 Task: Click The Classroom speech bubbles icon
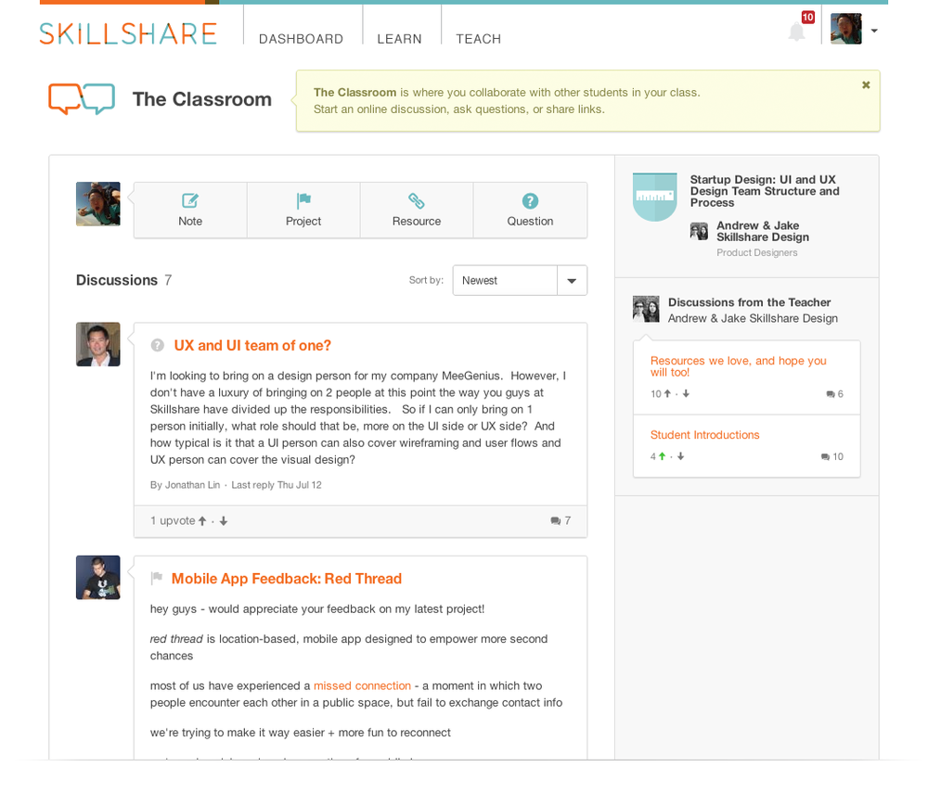pos(82,98)
